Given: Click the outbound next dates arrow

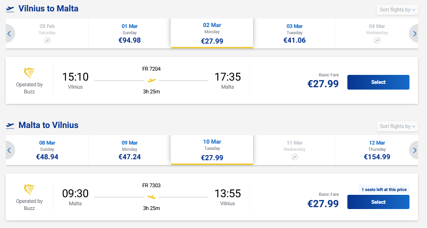Looking at the screenshot, I should coord(415,34).
